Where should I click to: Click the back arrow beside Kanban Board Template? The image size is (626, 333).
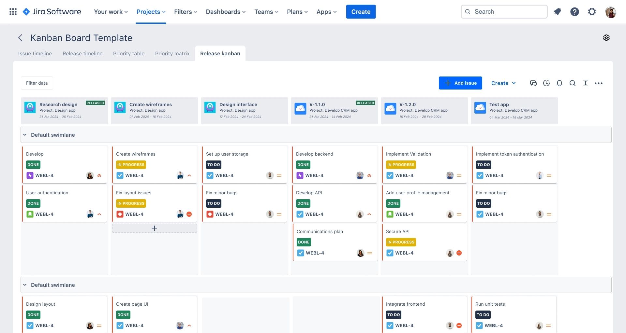click(20, 38)
